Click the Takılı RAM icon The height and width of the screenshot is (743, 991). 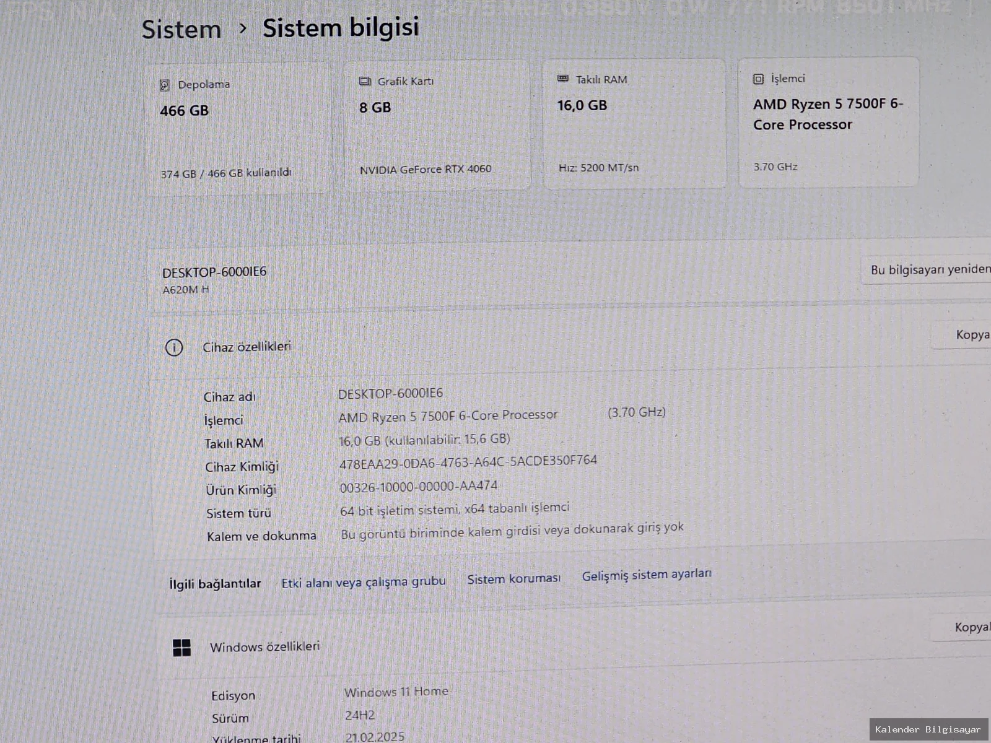click(563, 79)
